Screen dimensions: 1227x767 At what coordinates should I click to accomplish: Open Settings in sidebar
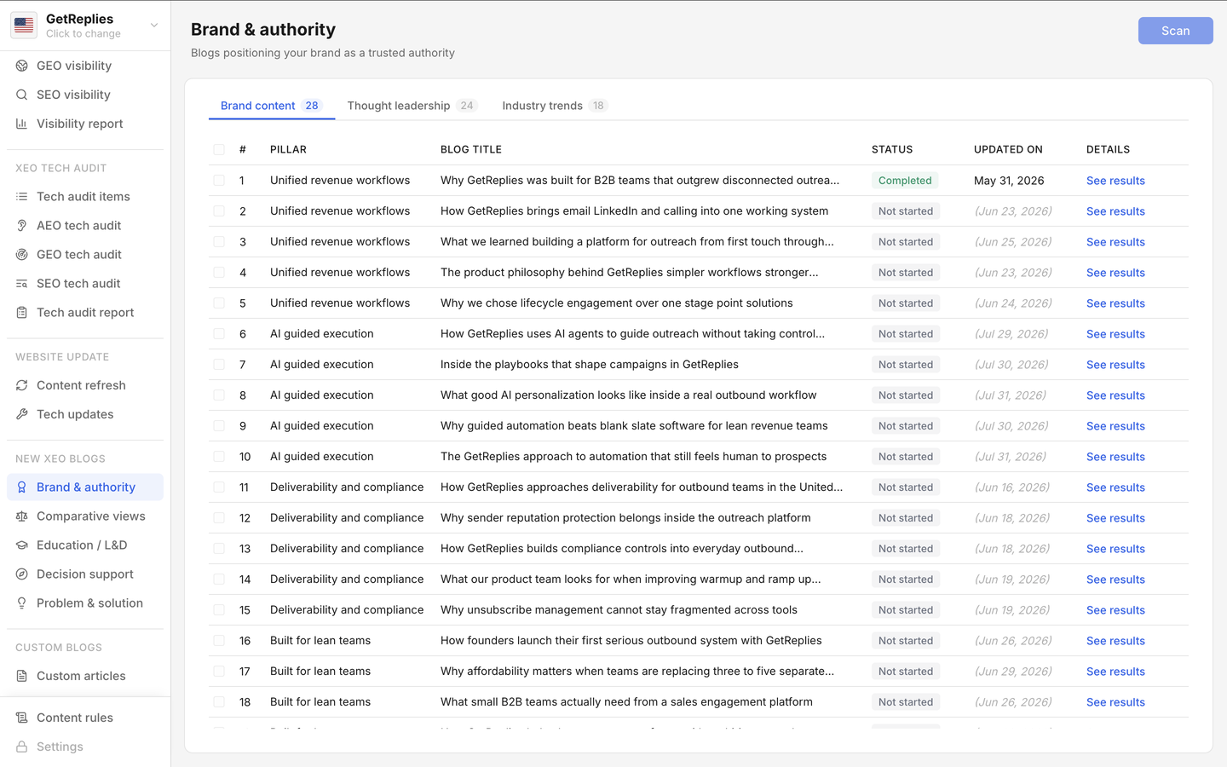pyautogui.click(x=85, y=747)
